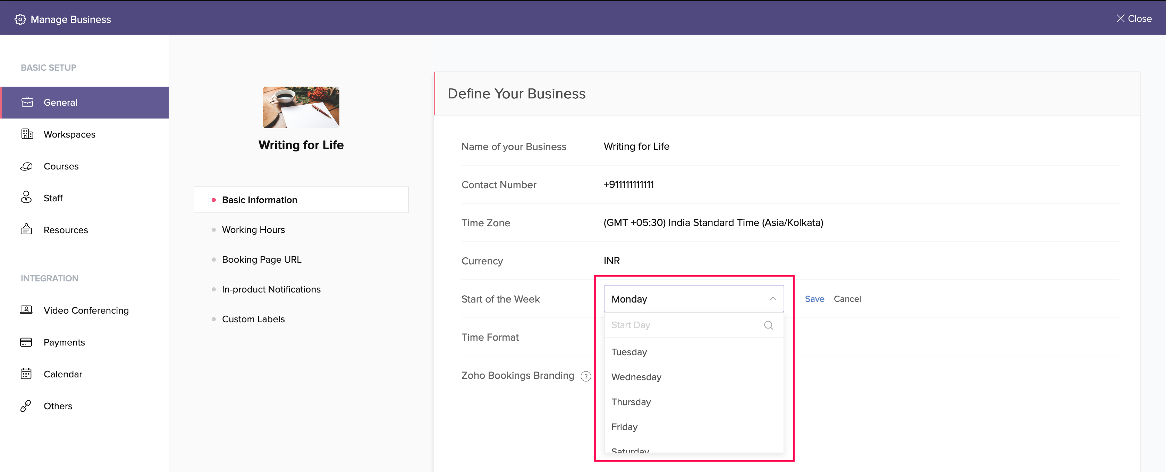The image size is (1166, 472).
Task: Select the Courses icon in sidebar
Action: pyautogui.click(x=27, y=166)
